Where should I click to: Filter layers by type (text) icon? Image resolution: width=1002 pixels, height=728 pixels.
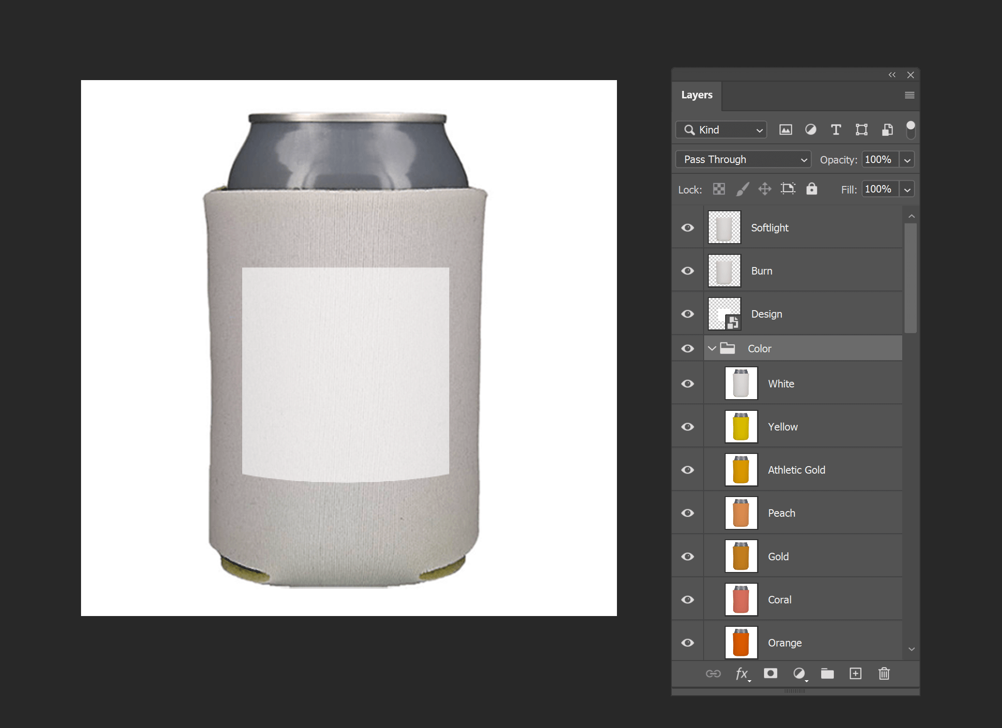(835, 130)
